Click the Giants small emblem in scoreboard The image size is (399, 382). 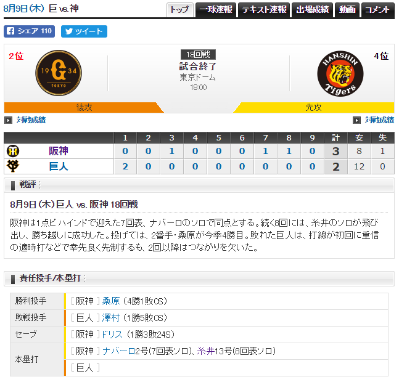pyautogui.click(x=13, y=166)
